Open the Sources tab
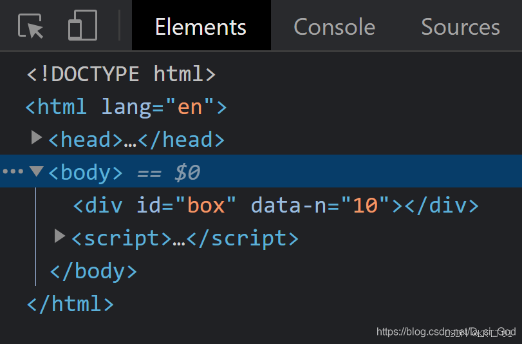Screen dimensions: 522x344 click(x=460, y=26)
